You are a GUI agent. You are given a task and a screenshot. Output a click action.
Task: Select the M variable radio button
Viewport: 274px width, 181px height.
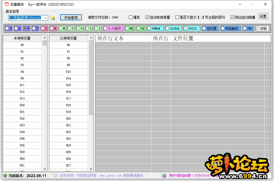(62, 28)
